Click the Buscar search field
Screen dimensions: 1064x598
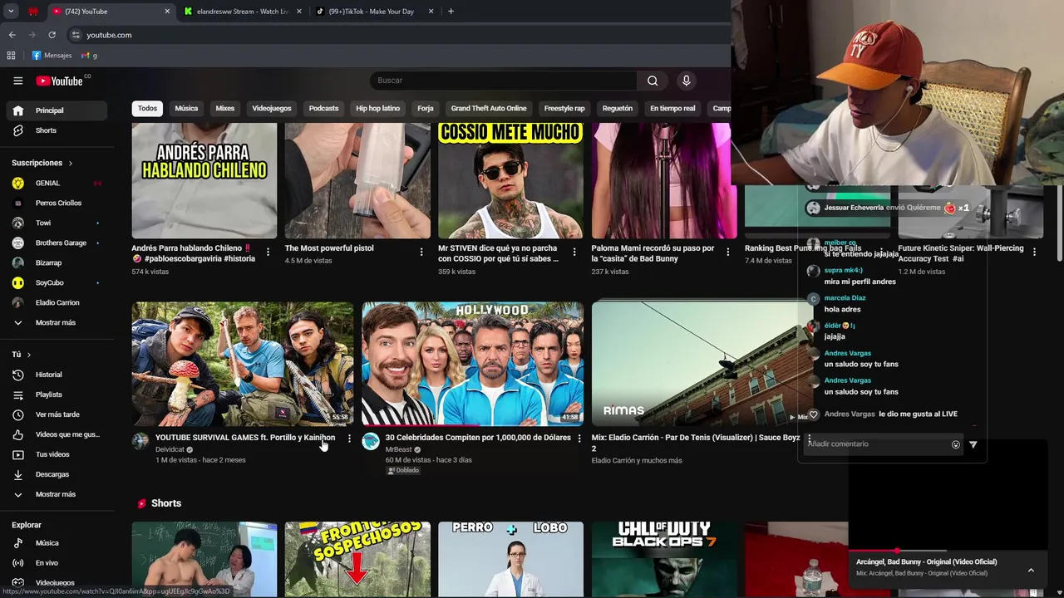tap(503, 81)
